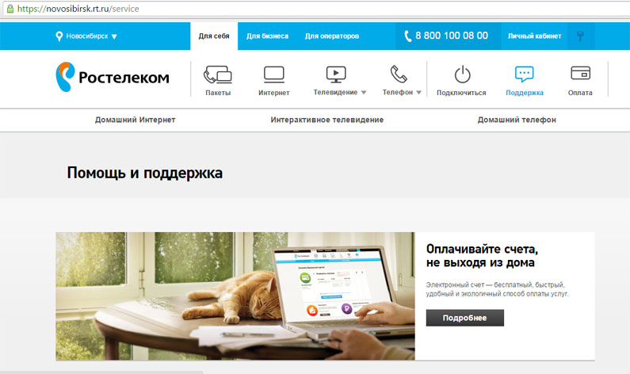Click the Пакеты devices icon
This screenshot has width=630, height=374.
pos(217,75)
